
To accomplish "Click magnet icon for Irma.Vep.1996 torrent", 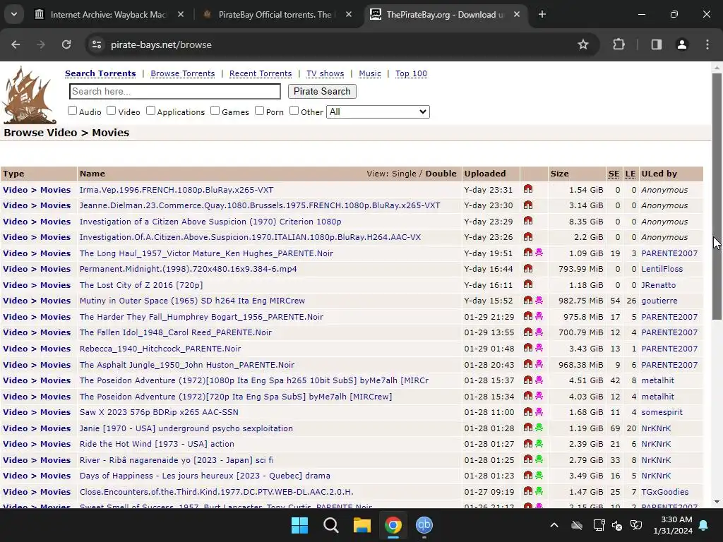I will [x=528, y=189].
